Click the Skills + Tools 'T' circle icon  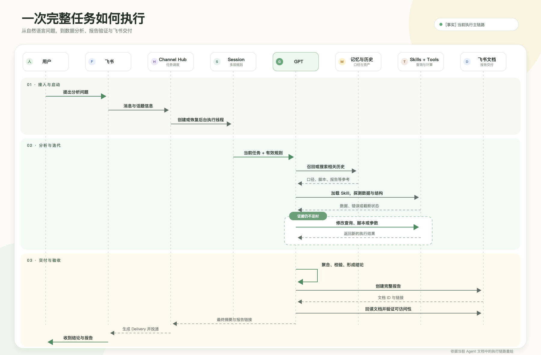405,62
